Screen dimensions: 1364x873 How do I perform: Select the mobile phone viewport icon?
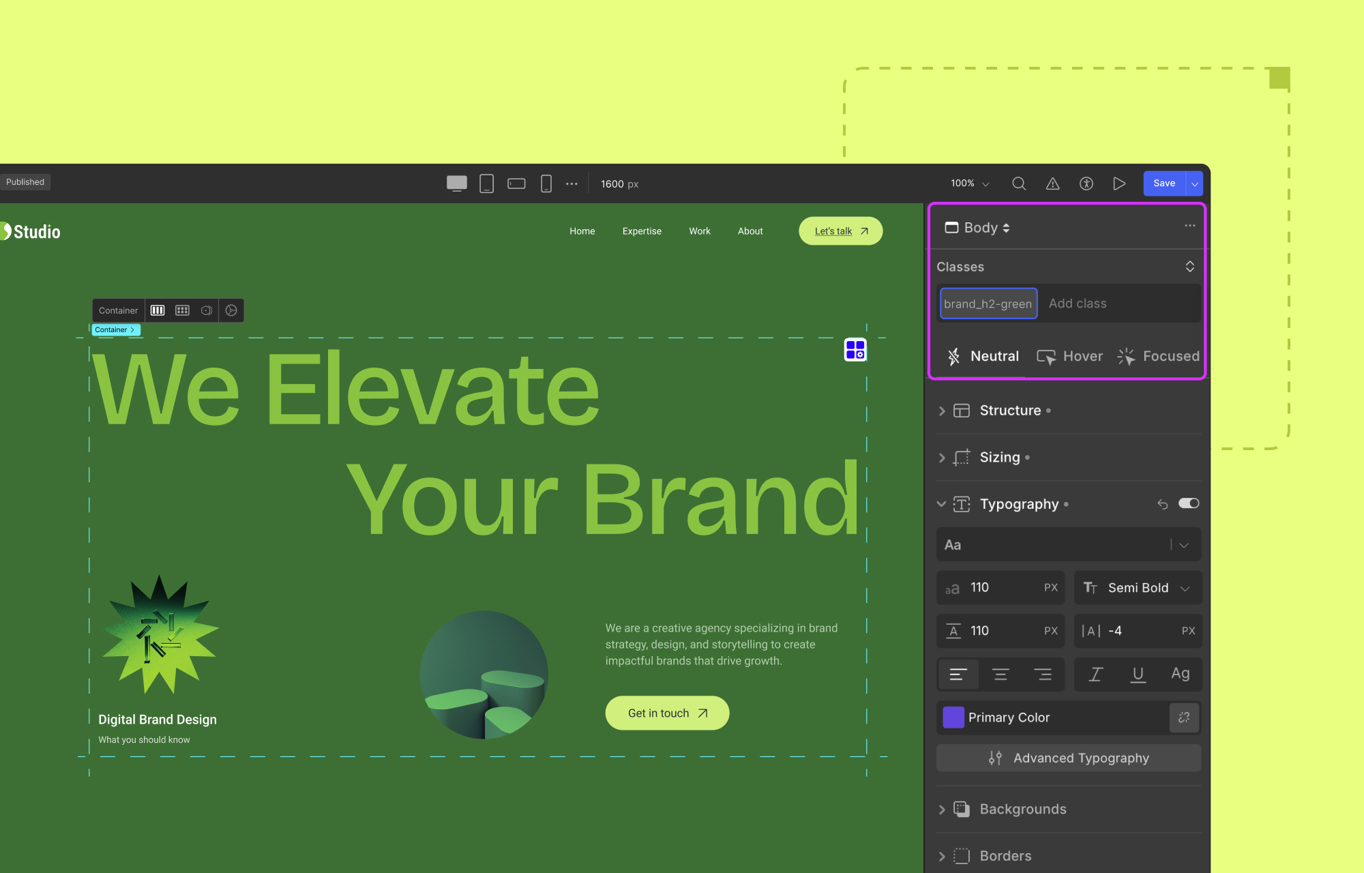click(546, 183)
